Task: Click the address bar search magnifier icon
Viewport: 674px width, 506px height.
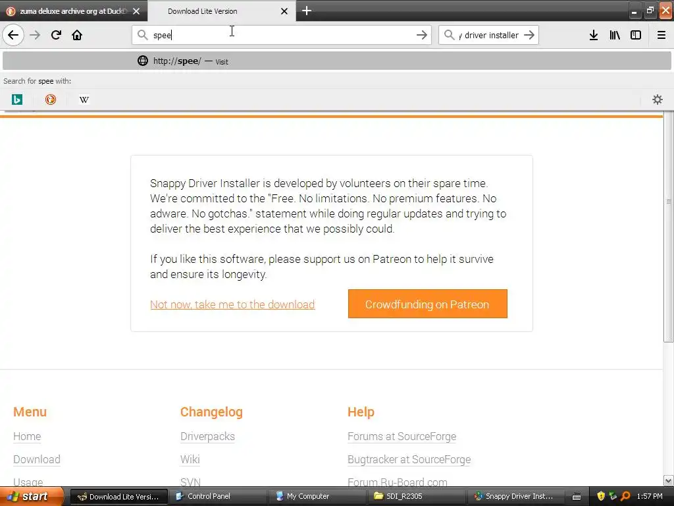Action: point(142,35)
